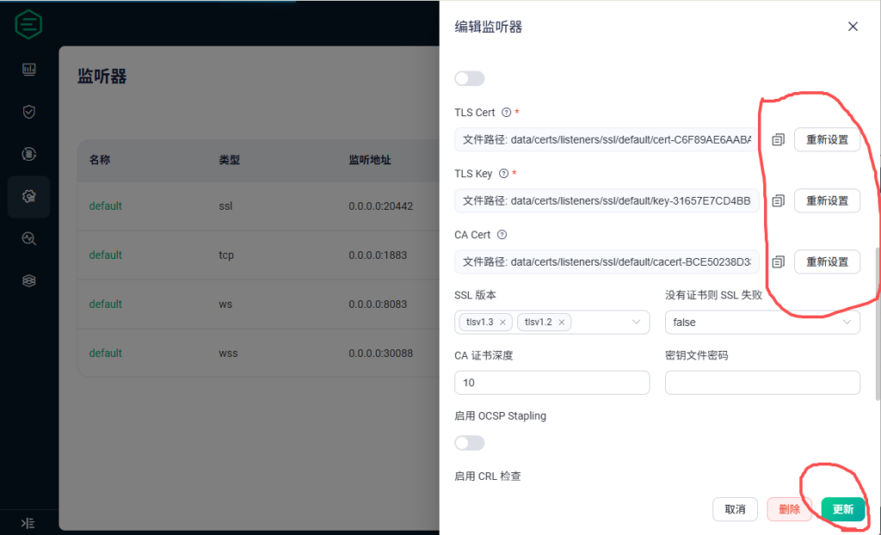The height and width of the screenshot is (535, 881).
Task: Open the diagnostics magnifier sidebar icon
Action: pos(28,239)
